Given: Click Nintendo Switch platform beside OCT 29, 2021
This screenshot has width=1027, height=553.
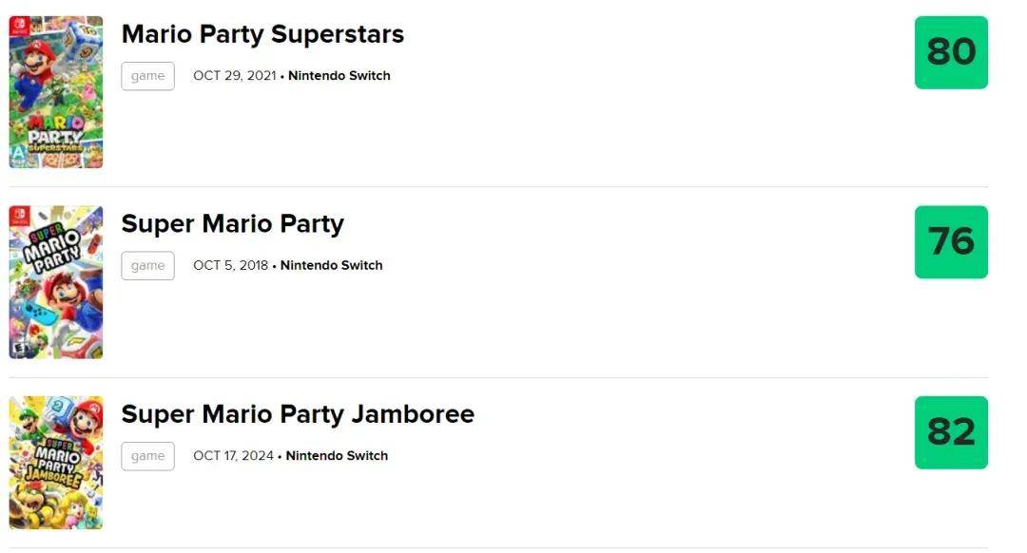Looking at the screenshot, I should [339, 76].
